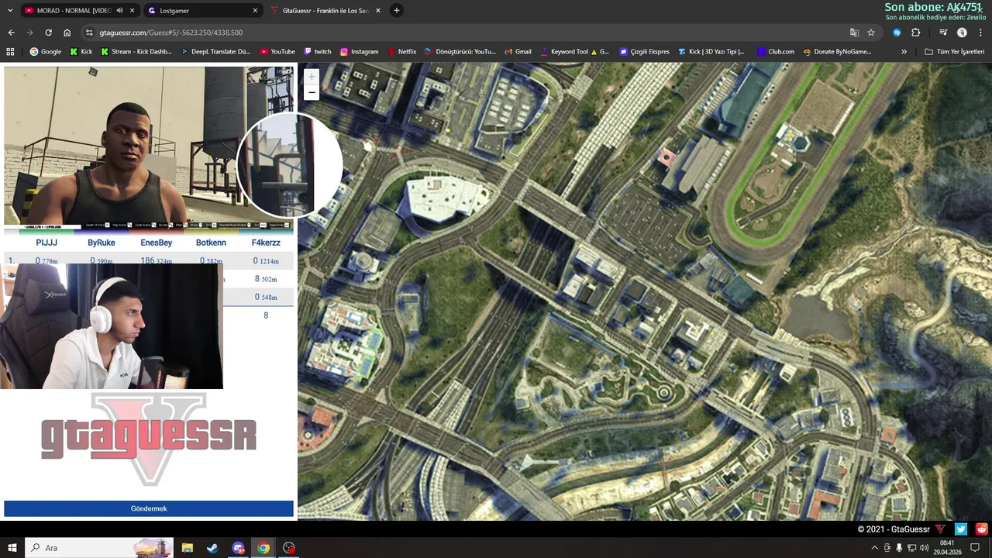Open tab search dropdown arrow

click(11, 11)
